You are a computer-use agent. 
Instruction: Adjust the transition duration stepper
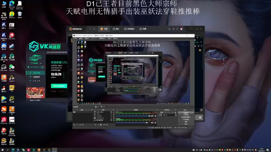(x=176, y=115)
